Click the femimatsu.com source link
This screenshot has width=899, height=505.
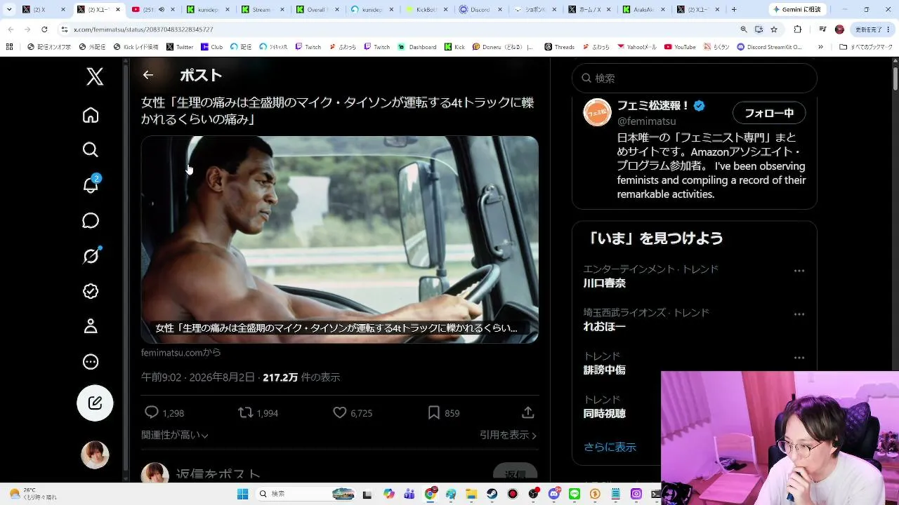click(x=181, y=353)
